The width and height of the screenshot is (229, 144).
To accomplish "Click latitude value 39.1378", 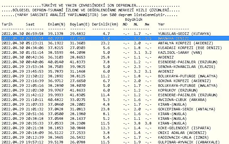I will 56,34.
